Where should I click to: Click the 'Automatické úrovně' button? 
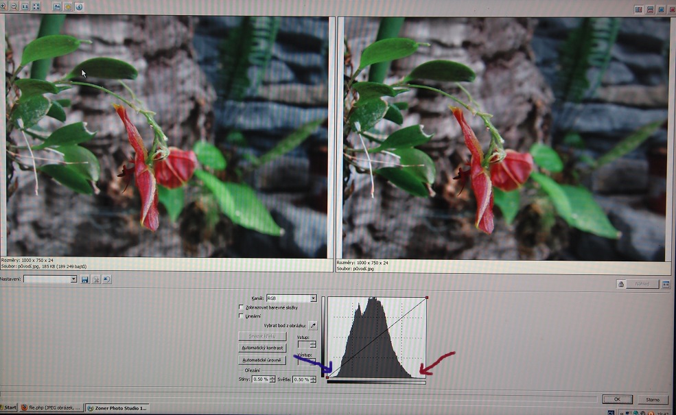coord(262,359)
